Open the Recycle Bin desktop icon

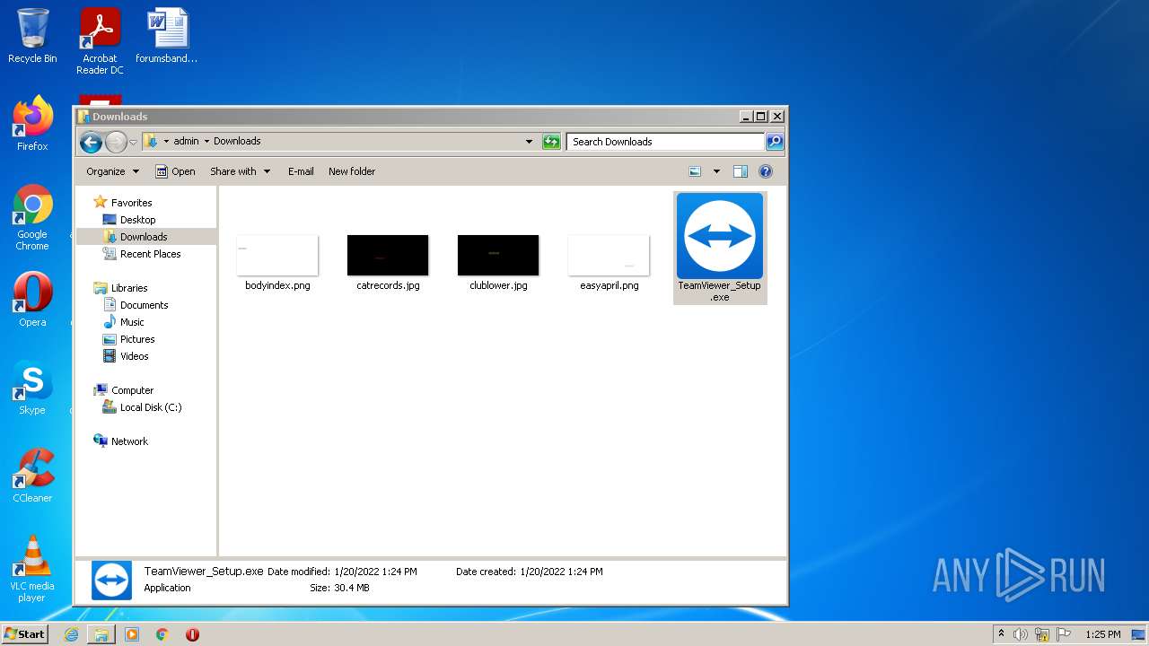coord(32,36)
